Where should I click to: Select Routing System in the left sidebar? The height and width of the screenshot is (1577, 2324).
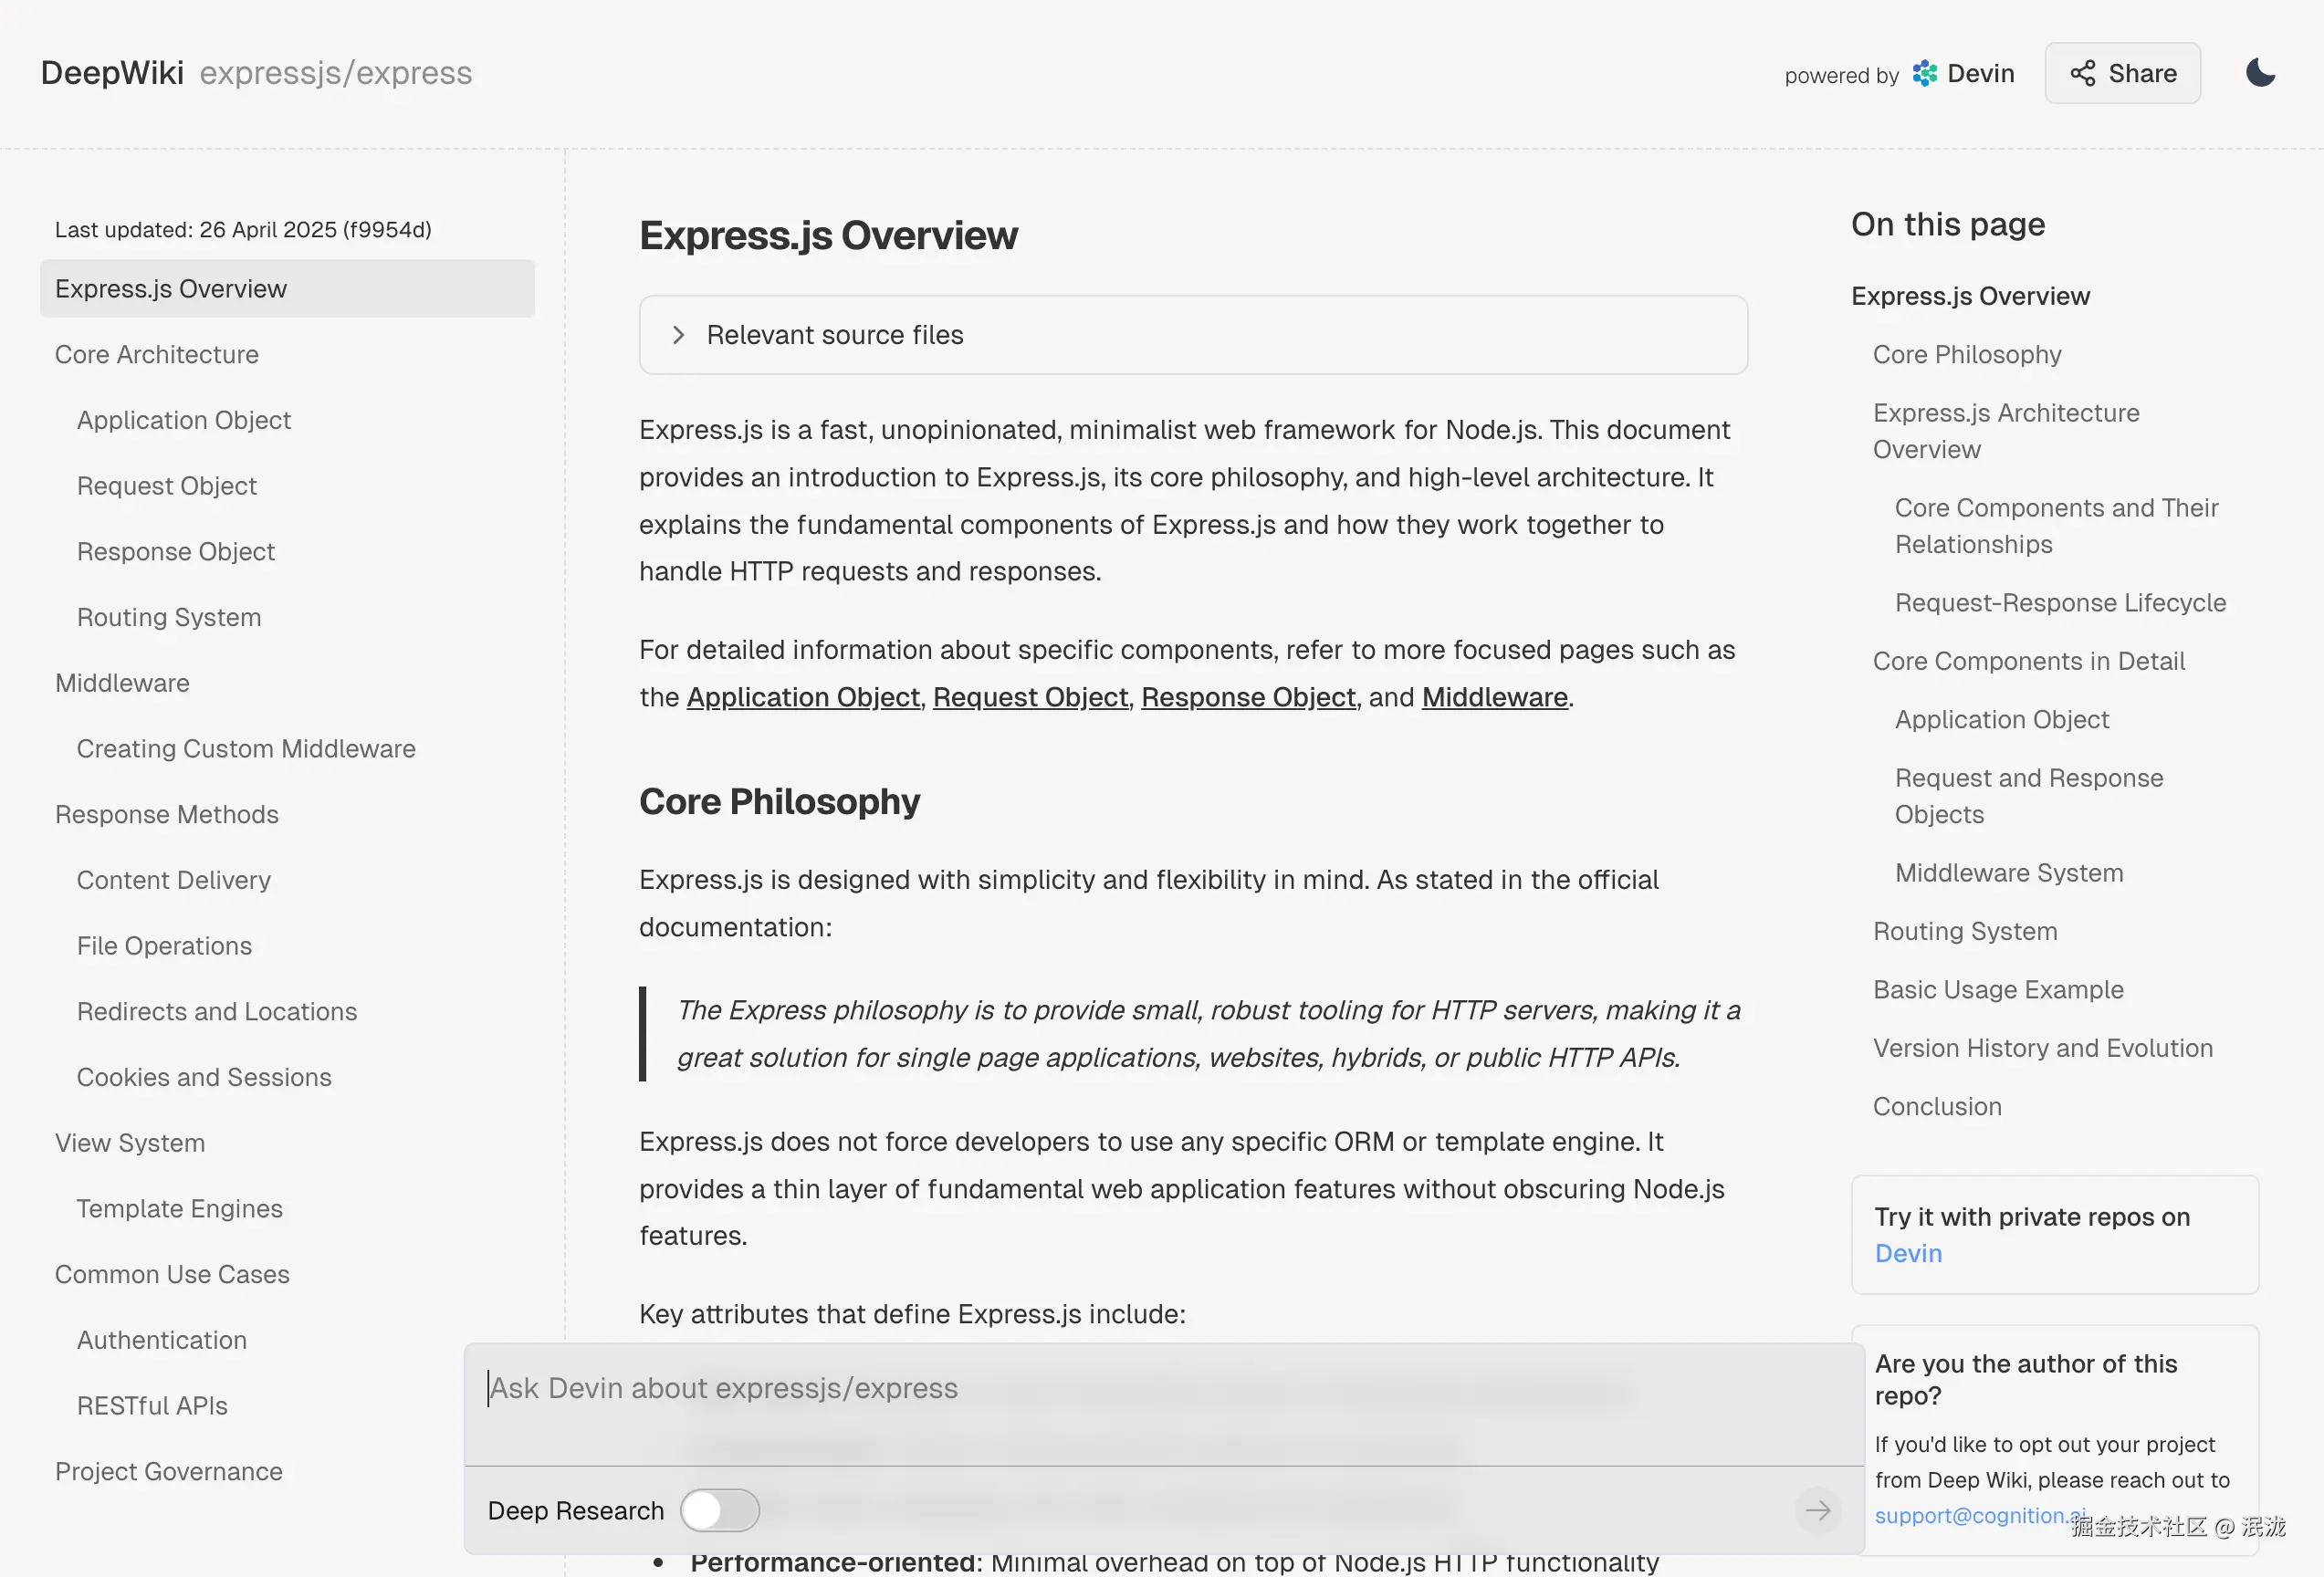(169, 617)
